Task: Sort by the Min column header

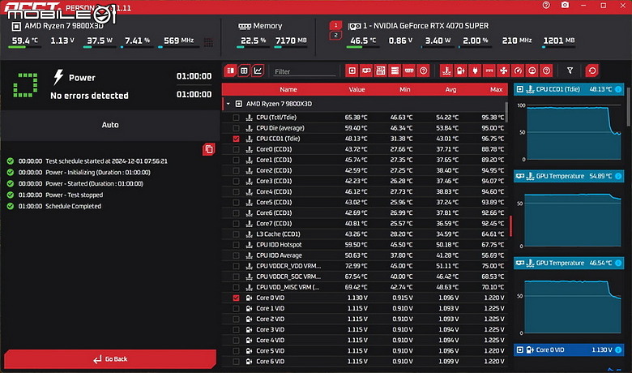Action: coord(404,89)
